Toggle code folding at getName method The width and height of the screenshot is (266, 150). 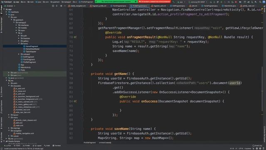83,74
